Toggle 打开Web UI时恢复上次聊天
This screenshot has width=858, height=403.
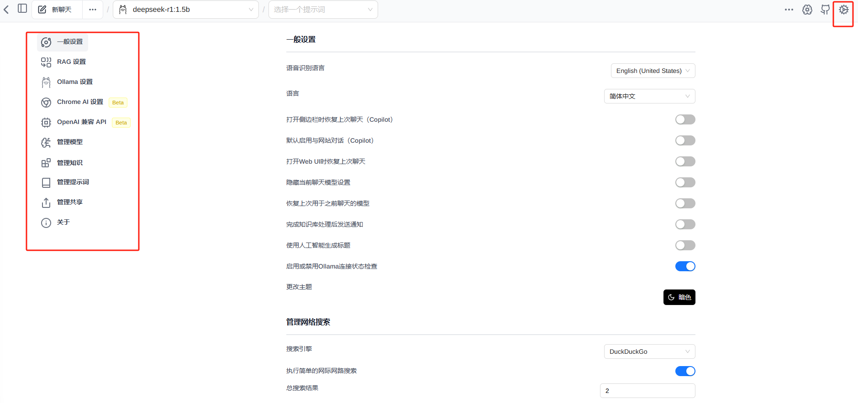[x=685, y=161]
